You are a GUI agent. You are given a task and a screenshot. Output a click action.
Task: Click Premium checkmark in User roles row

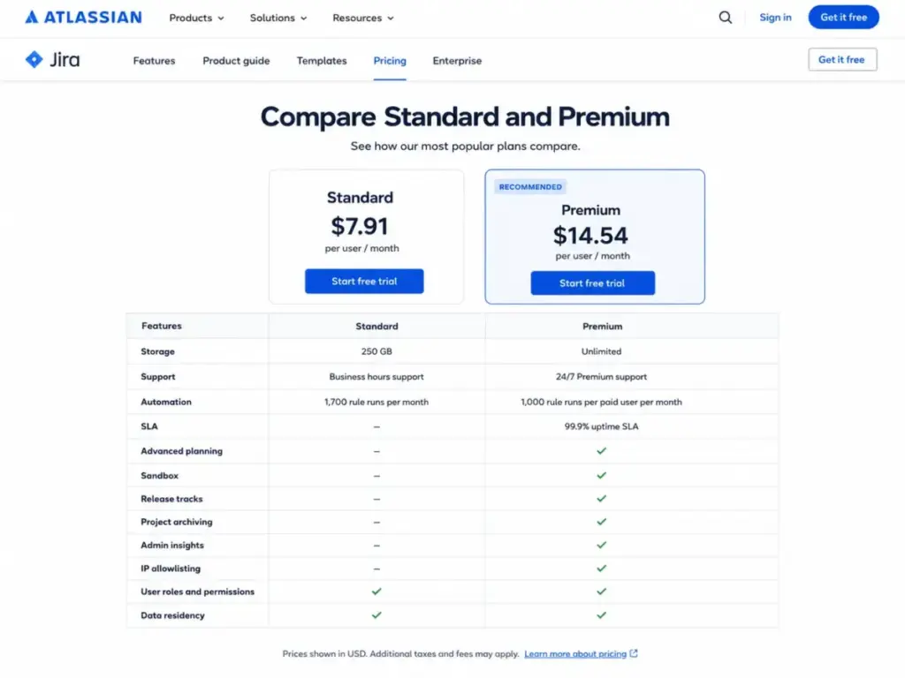pyautogui.click(x=601, y=591)
